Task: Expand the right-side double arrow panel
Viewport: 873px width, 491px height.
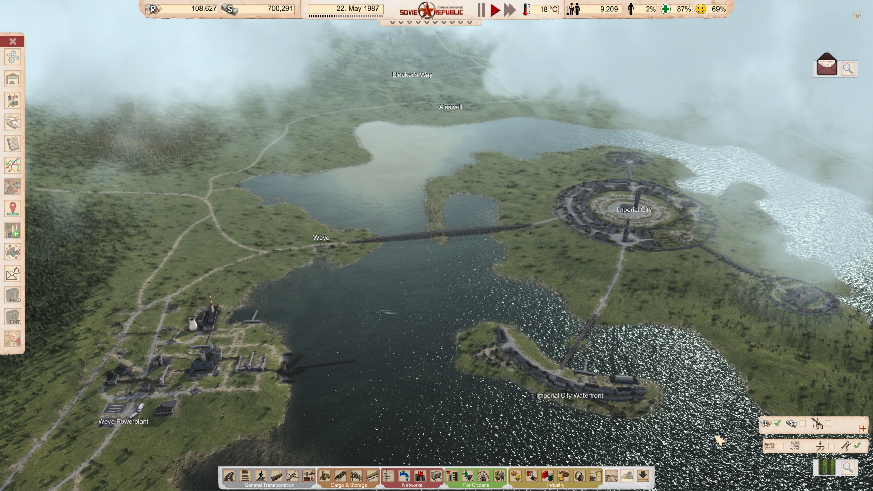Action: 857,16
